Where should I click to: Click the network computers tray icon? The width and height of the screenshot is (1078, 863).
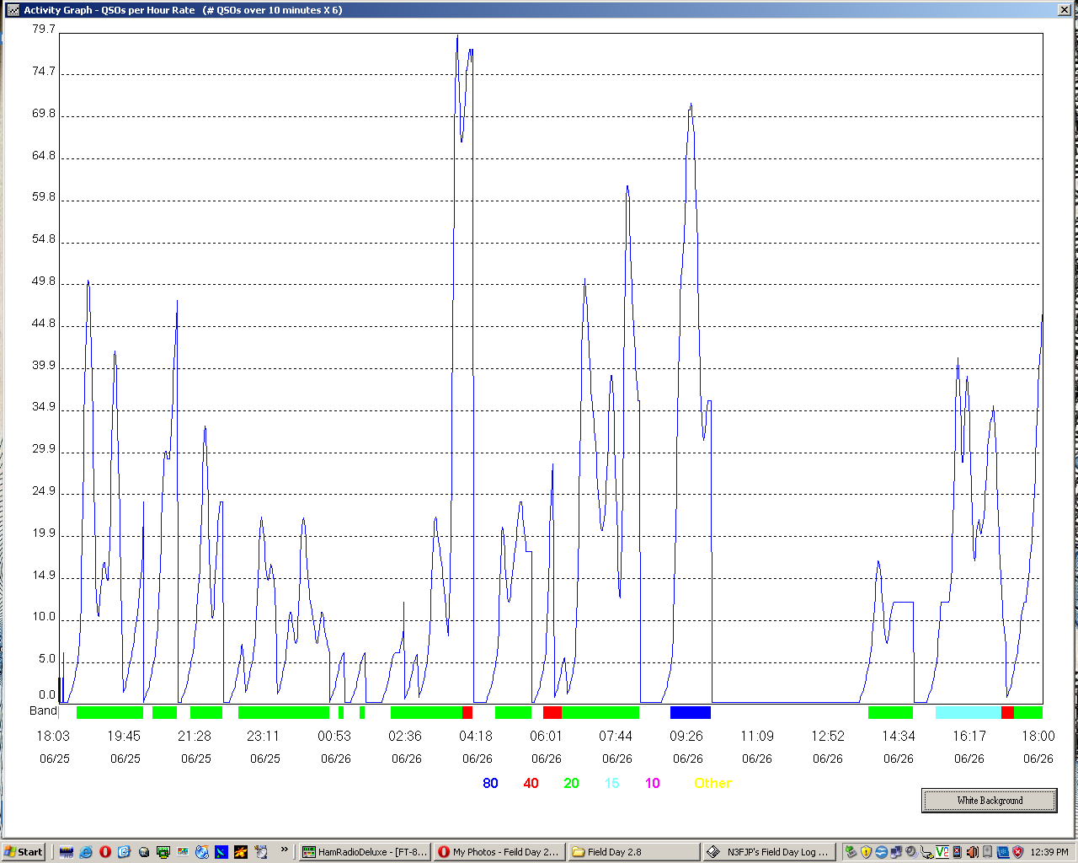[896, 852]
